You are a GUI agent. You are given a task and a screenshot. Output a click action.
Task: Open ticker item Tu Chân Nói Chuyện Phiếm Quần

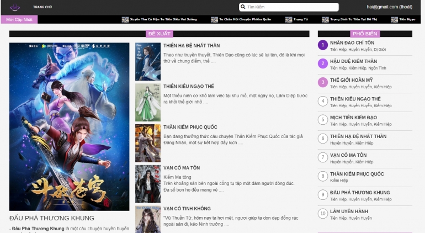click(245, 19)
